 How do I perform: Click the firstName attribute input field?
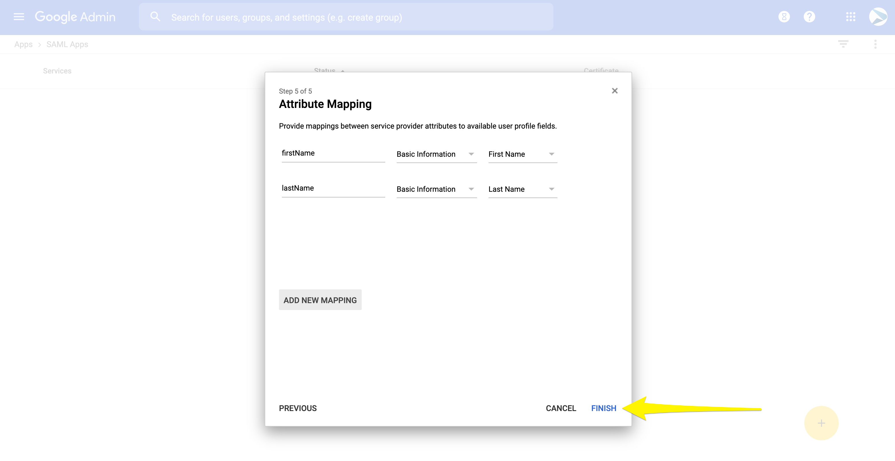(x=333, y=153)
